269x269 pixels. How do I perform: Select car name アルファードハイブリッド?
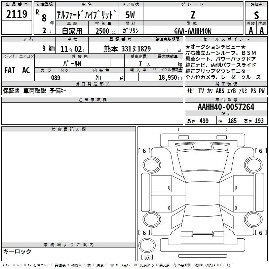tap(86, 14)
